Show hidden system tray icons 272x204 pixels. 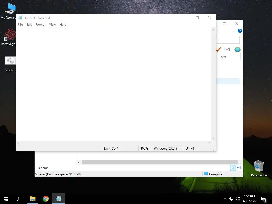225,199
